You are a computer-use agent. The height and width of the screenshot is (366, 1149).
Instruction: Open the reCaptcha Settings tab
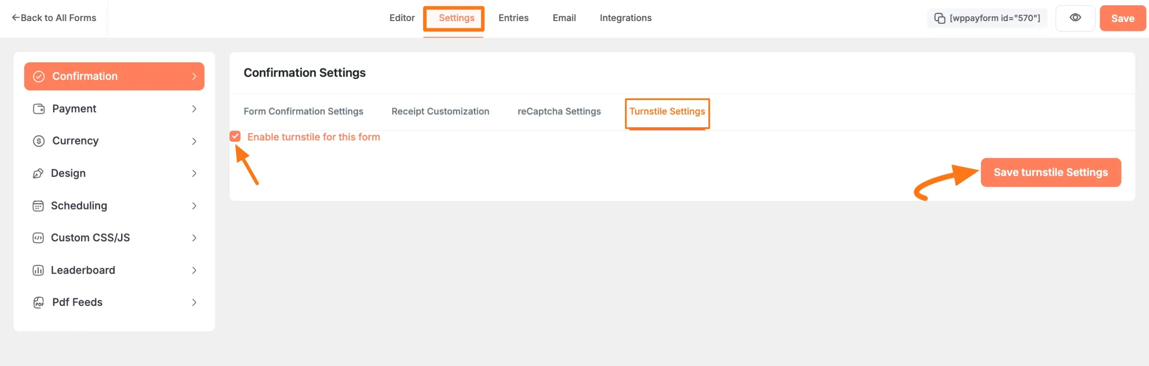[x=559, y=111]
